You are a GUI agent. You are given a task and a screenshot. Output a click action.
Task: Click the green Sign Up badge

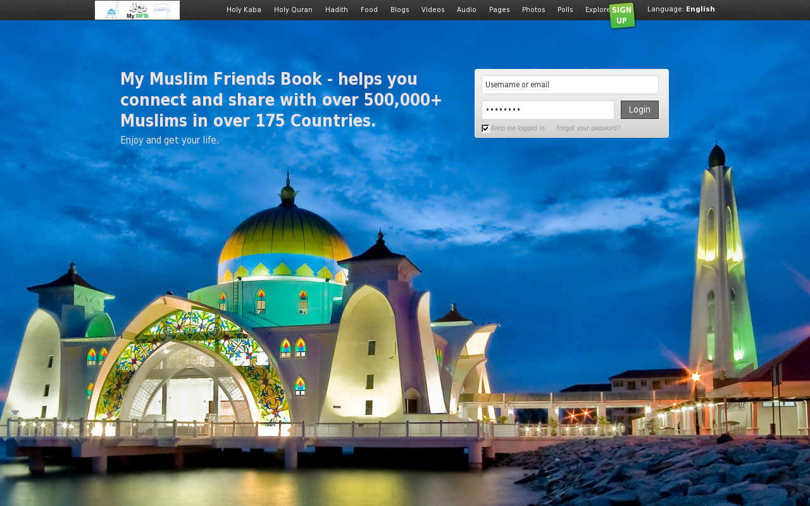(x=622, y=15)
